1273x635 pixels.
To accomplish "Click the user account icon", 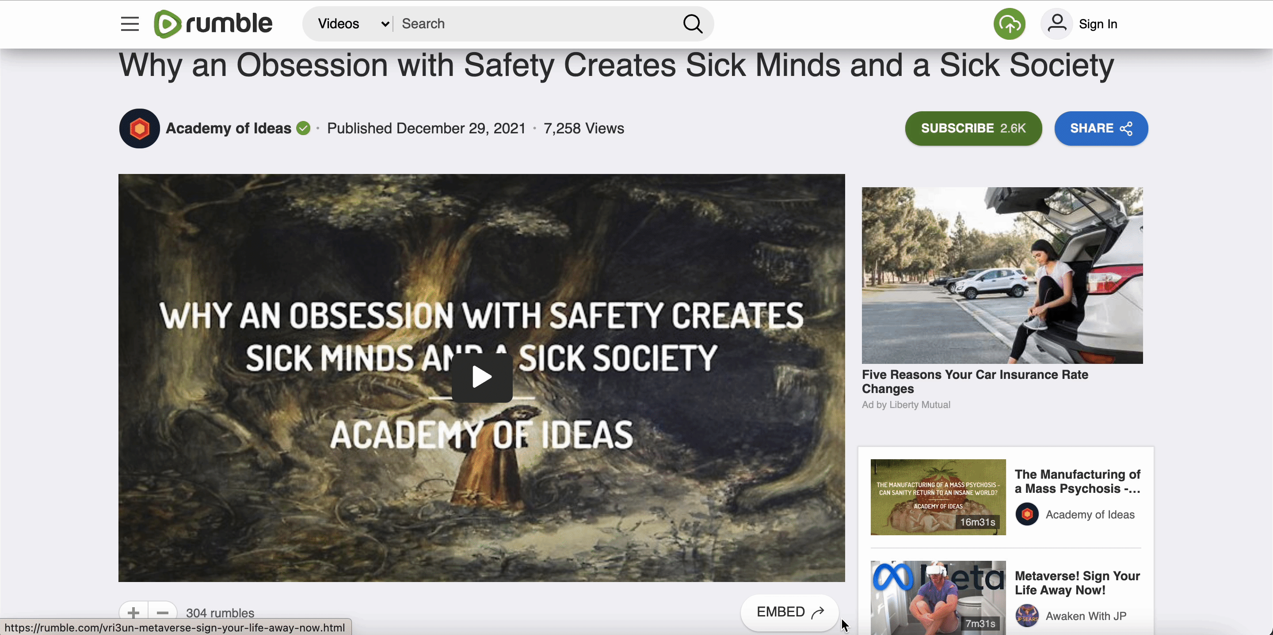I will (x=1056, y=23).
